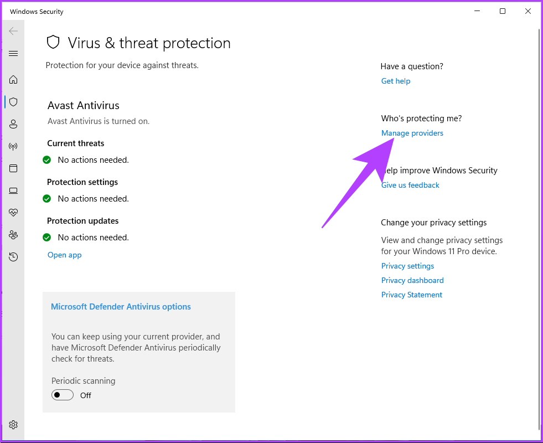Open Account protection person icon

click(x=13, y=124)
